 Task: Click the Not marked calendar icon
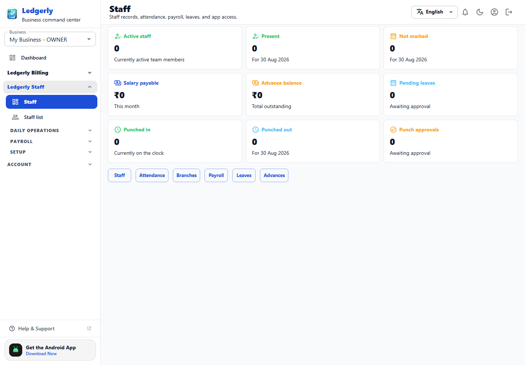click(393, 36)
